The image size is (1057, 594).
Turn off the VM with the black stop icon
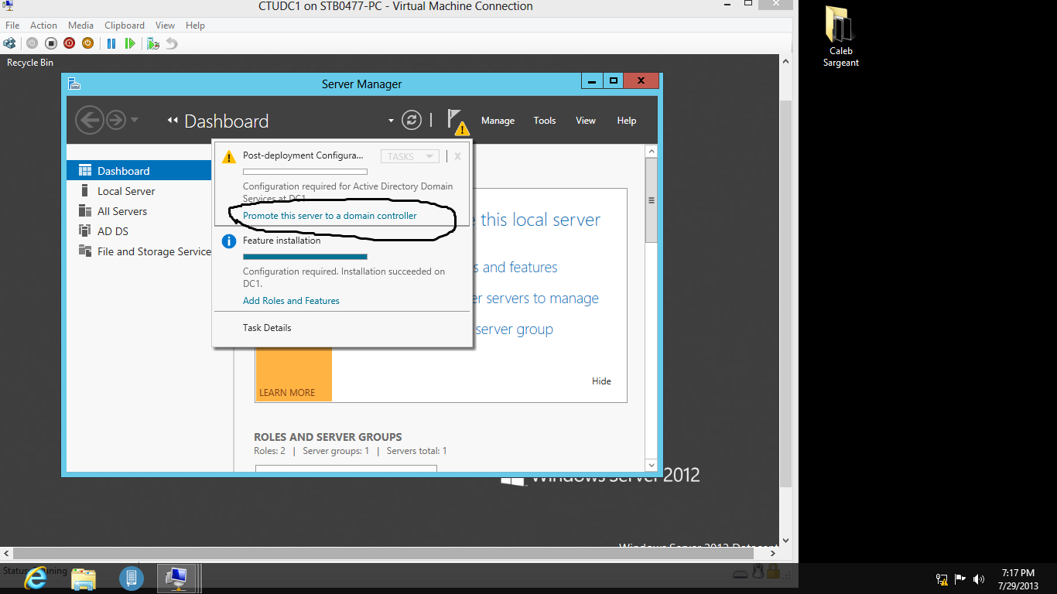50,43
